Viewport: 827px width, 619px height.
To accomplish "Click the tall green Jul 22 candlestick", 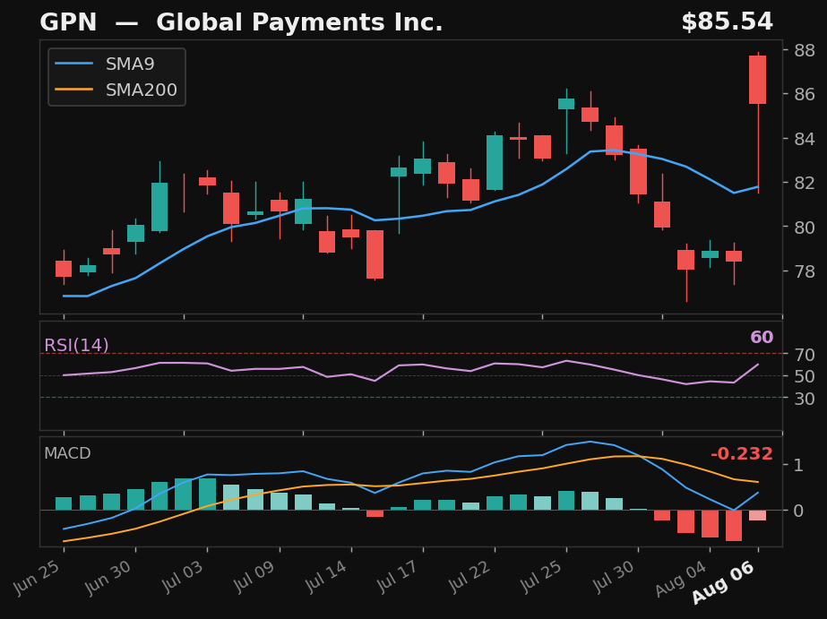I will (495, 162).
